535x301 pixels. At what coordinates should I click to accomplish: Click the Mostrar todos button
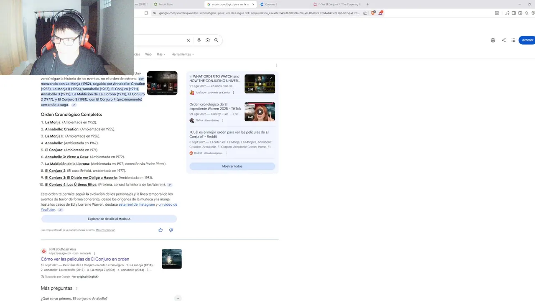[232, 166]
